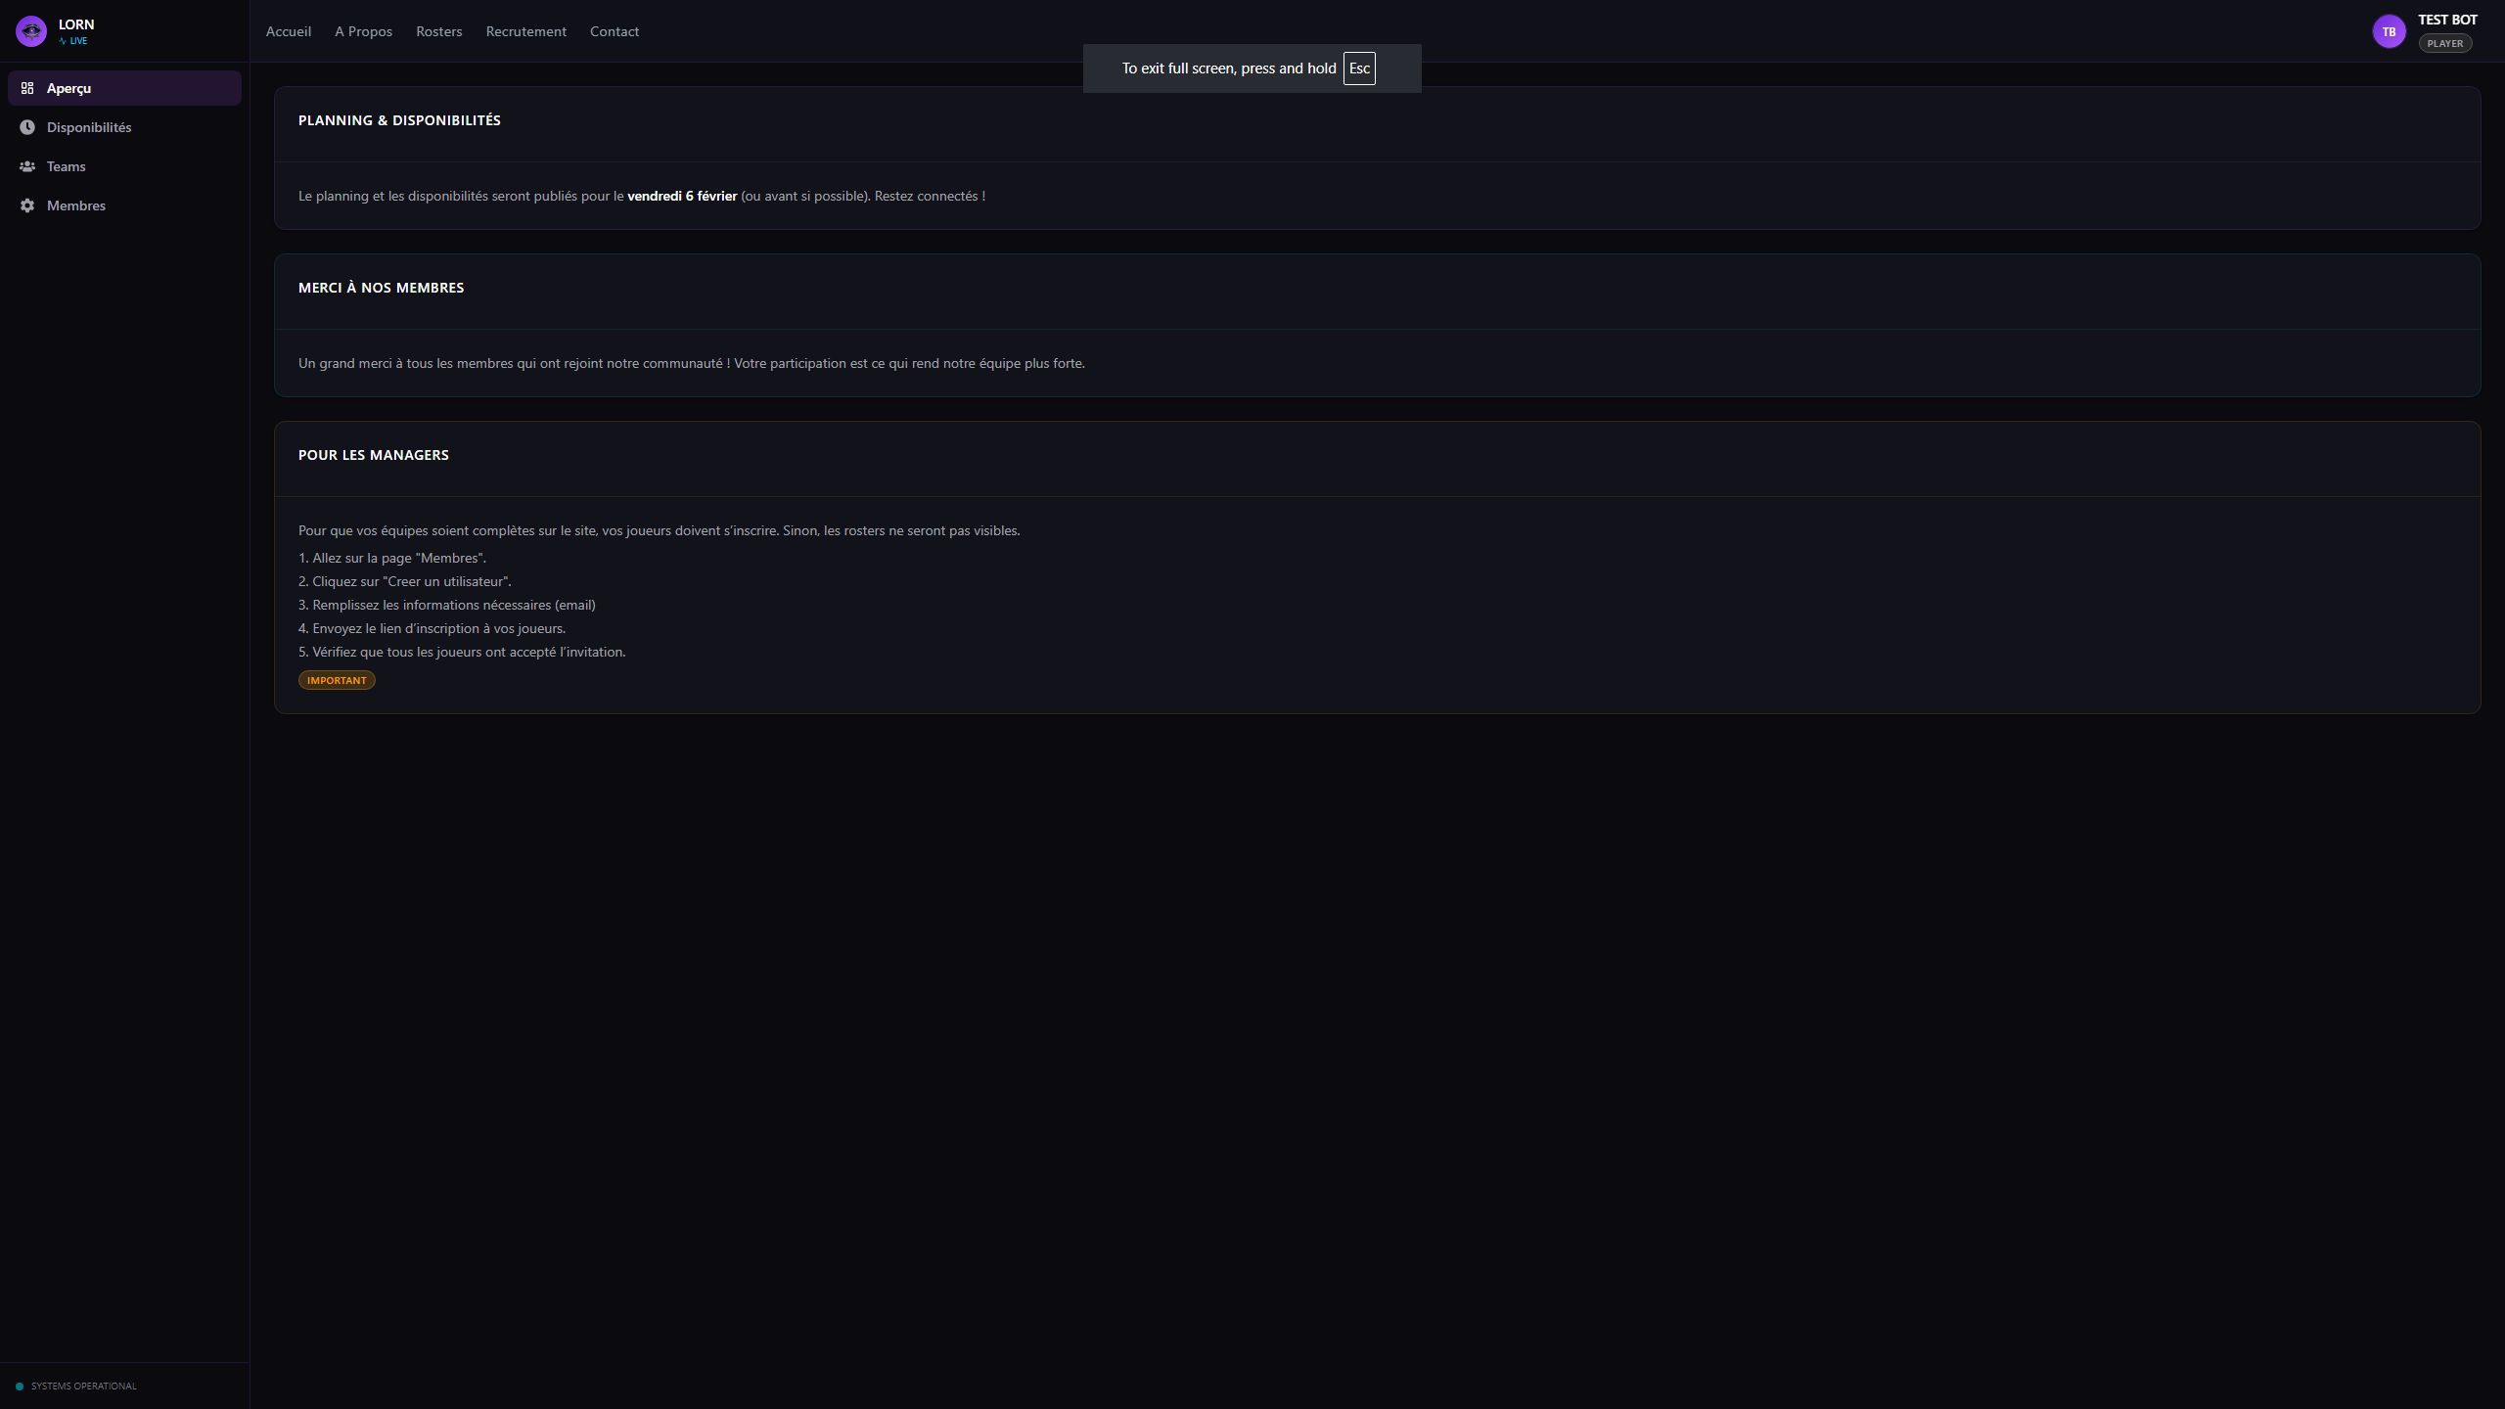
Task: Open the PLAYER role selector
Action: pos(2444,43)
